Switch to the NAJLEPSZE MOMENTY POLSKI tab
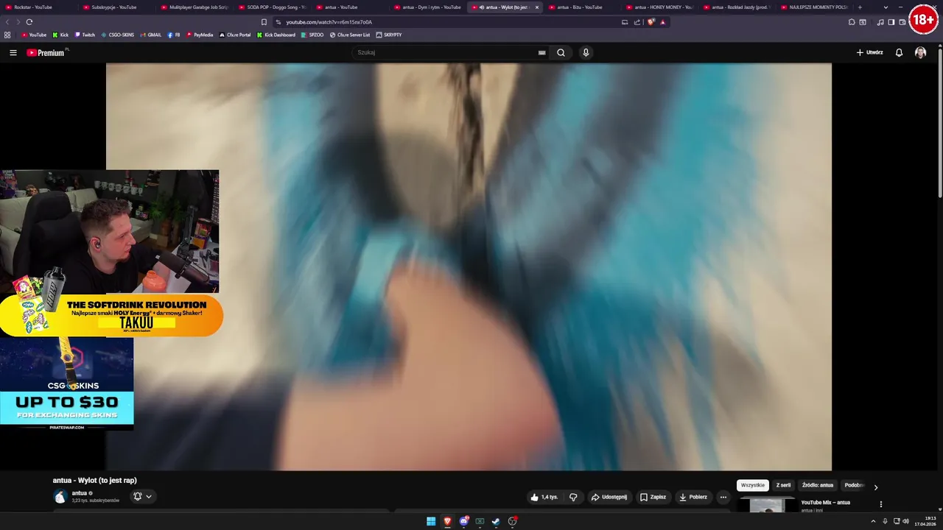Viewport: 943px width, 530px height. coord(814,7)
